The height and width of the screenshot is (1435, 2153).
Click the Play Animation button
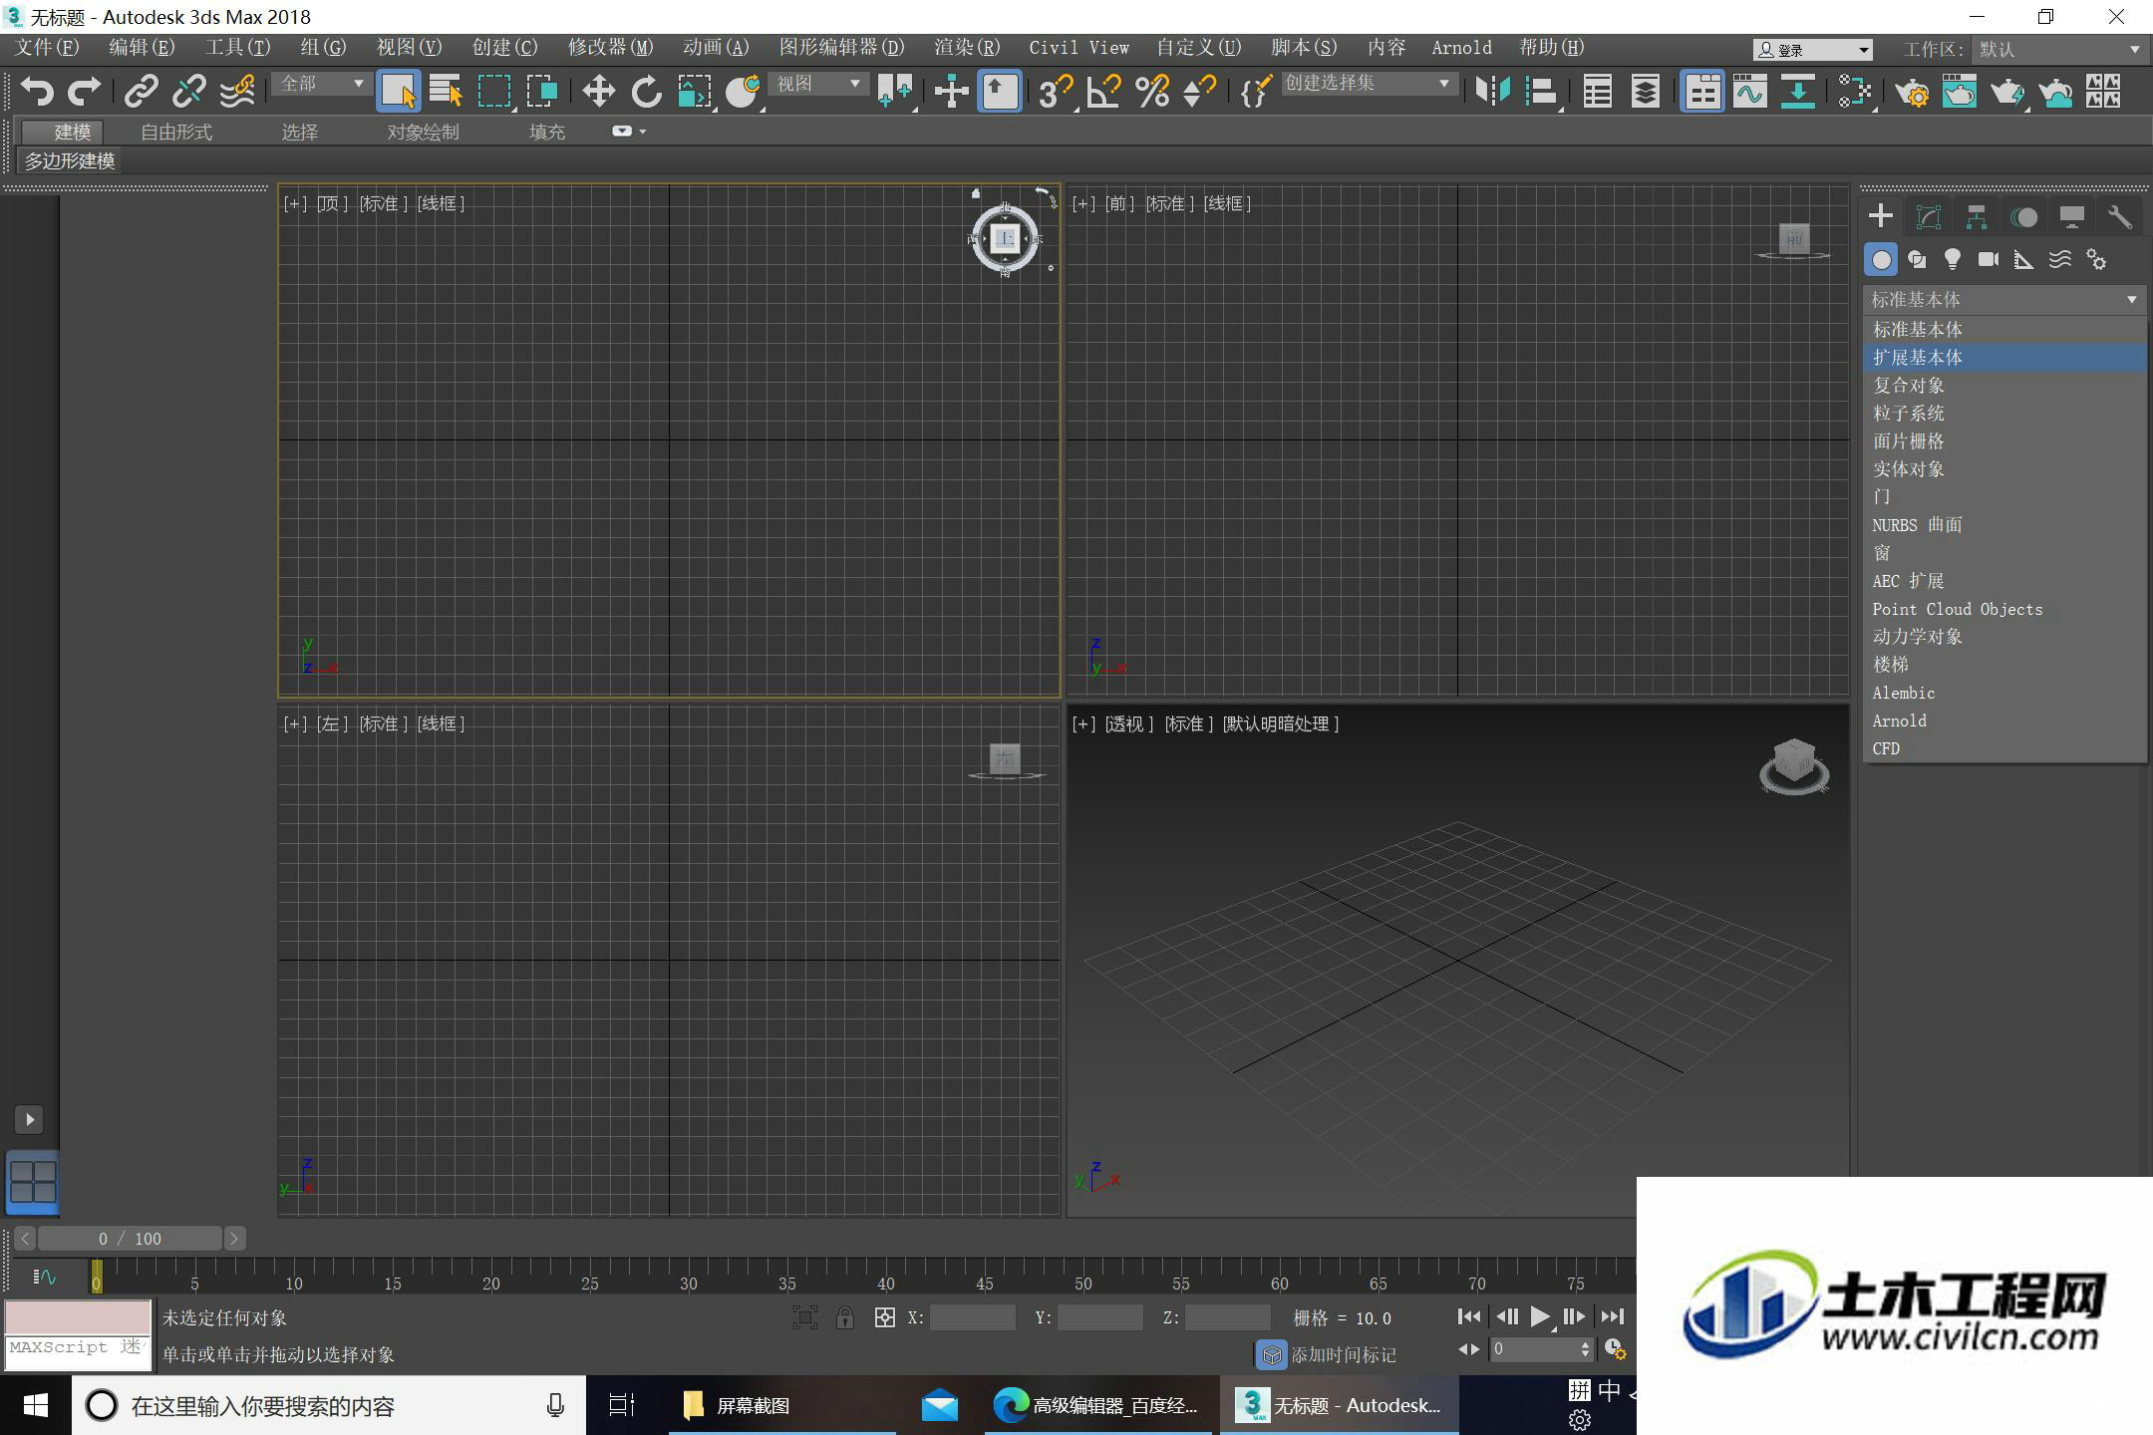pos(1540,1317)
